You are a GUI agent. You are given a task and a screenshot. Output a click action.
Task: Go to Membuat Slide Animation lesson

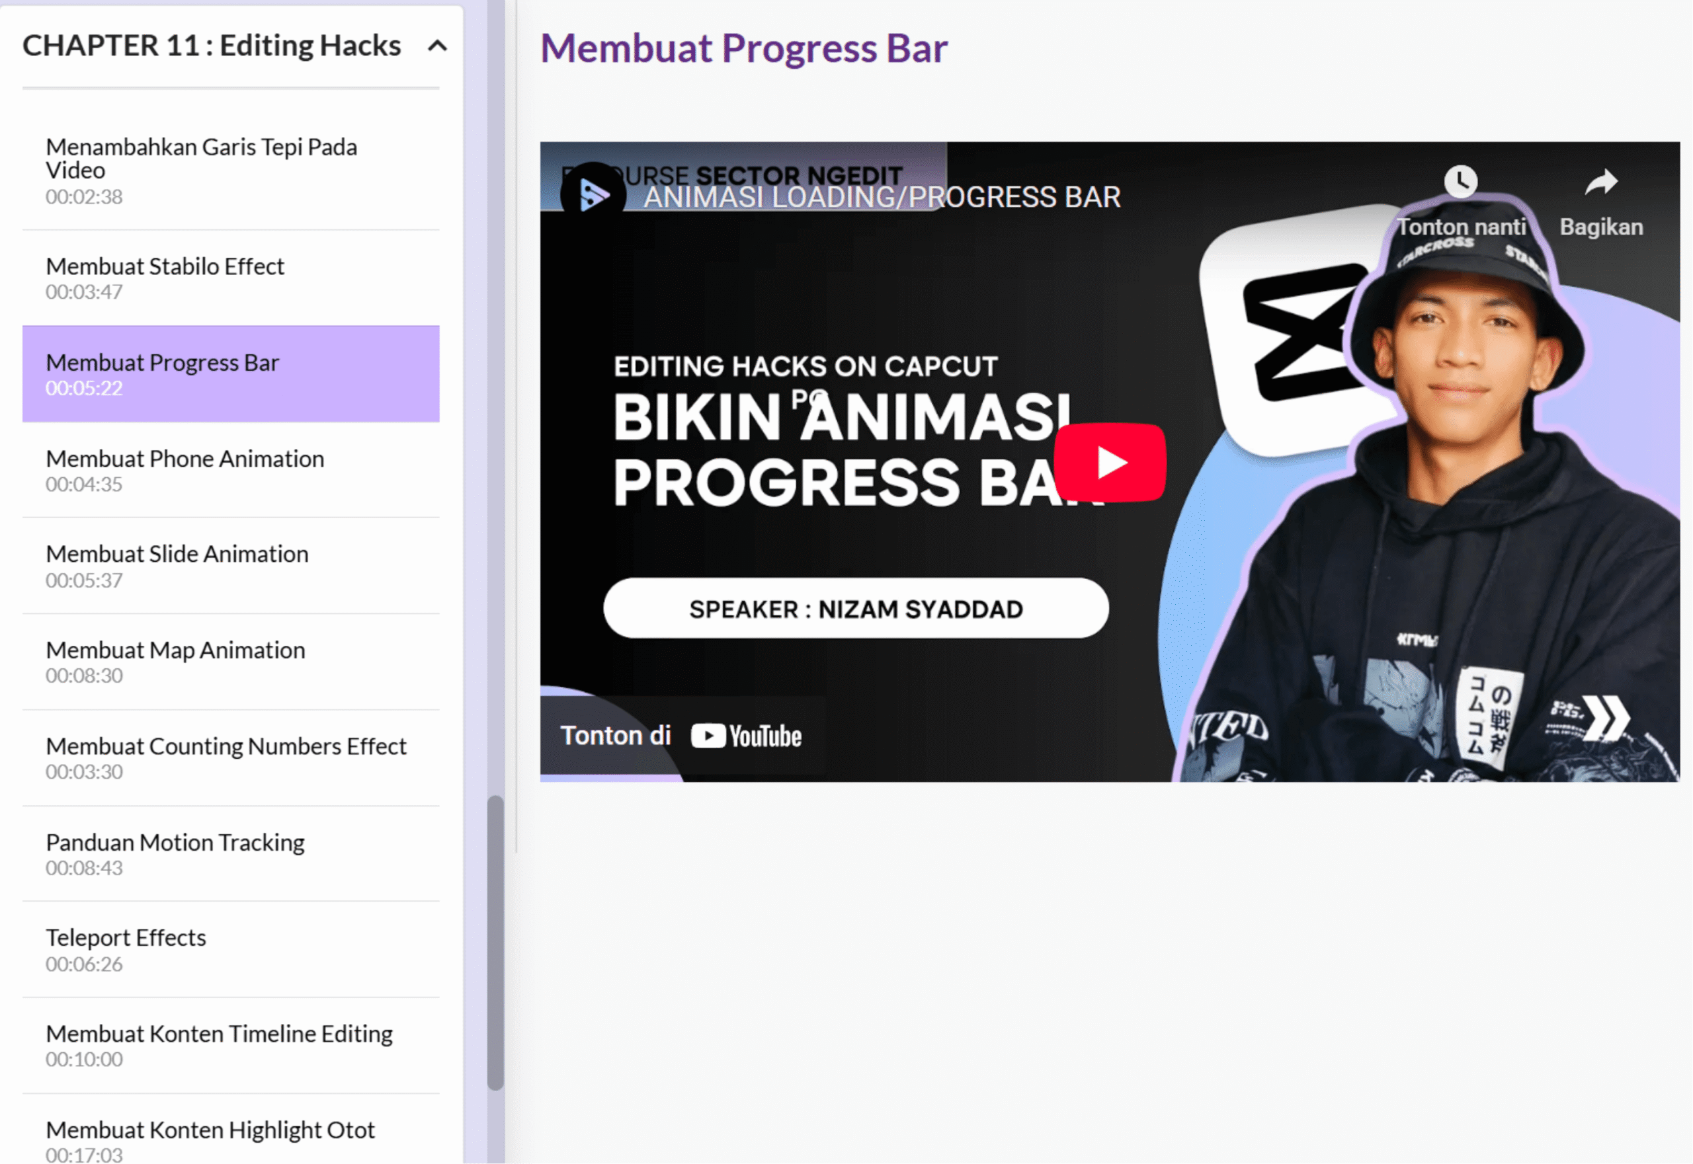231,566
